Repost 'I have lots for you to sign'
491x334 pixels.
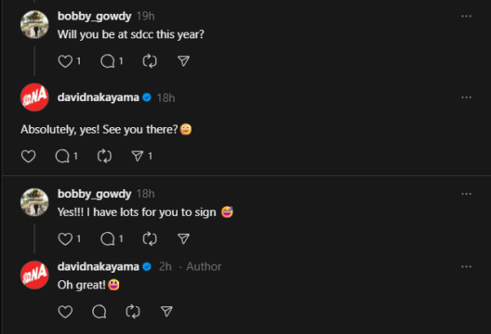(x=150, y=239)
